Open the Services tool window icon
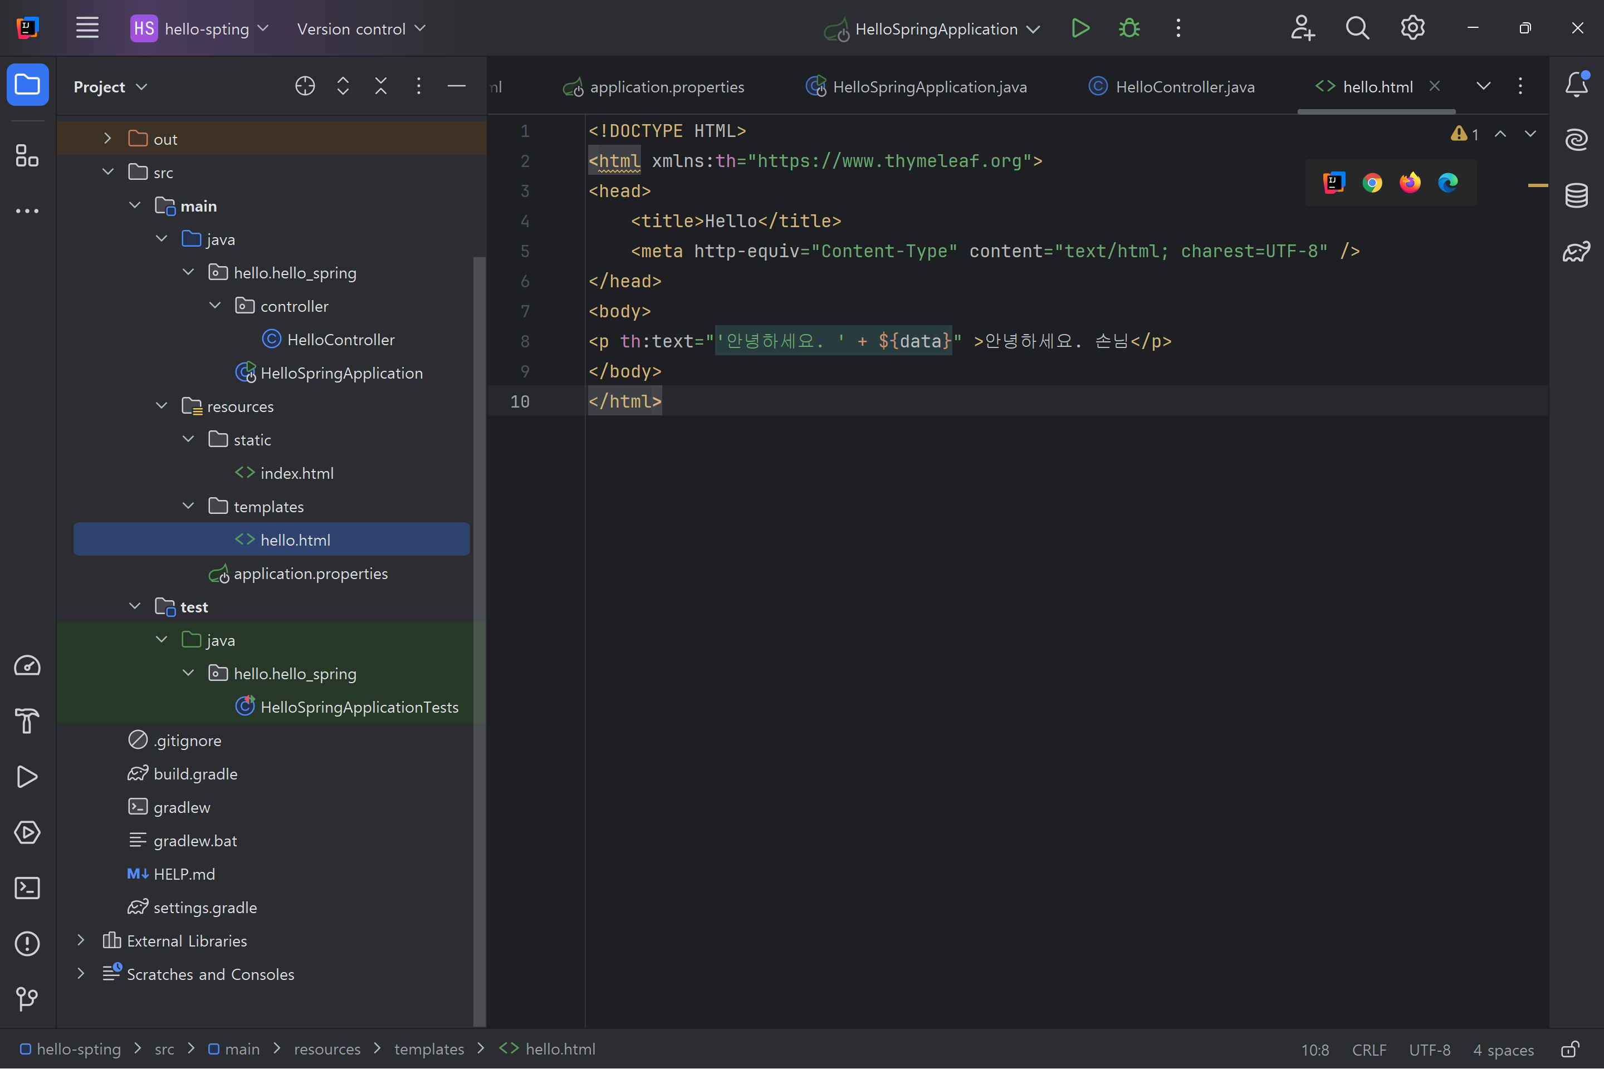 click(x=27, y=832)
